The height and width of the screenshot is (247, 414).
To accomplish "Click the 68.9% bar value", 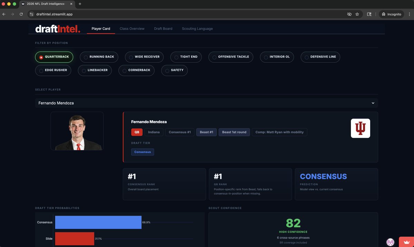I will tap(146, 223).
